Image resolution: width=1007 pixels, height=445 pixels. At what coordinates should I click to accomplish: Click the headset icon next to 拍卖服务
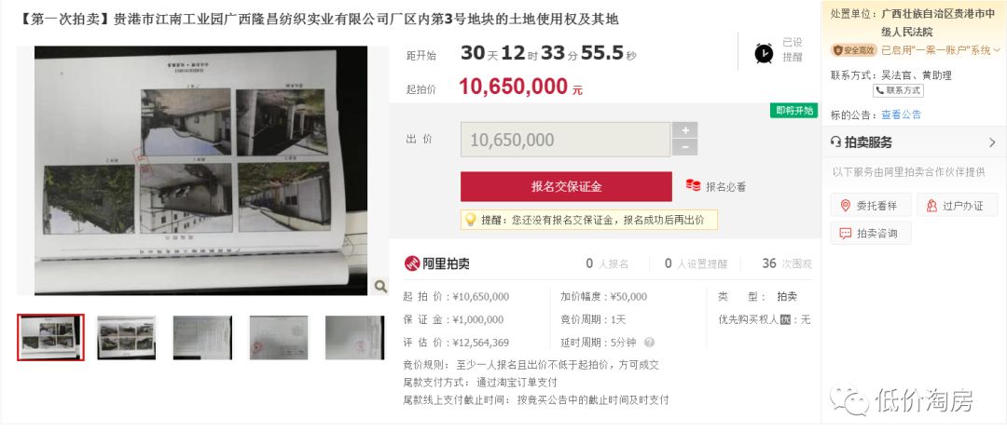[835, 142]
